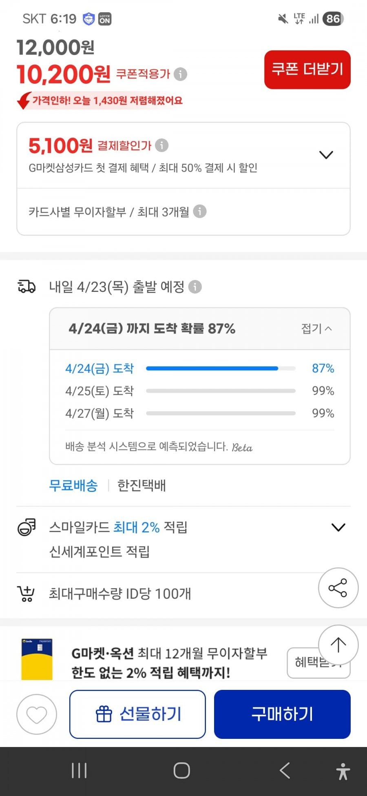Tap the 선물하기 gift button

pos(137,714)
